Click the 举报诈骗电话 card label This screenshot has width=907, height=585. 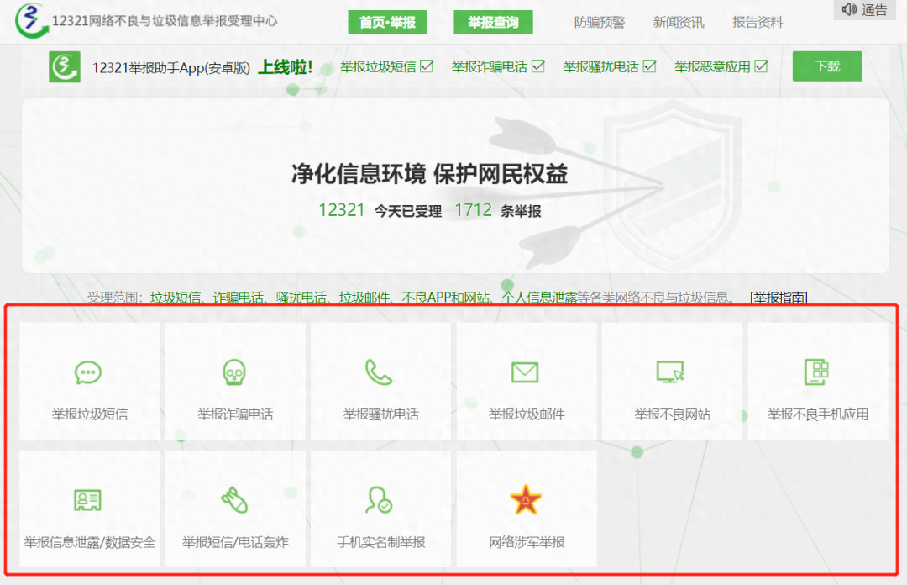235,414
